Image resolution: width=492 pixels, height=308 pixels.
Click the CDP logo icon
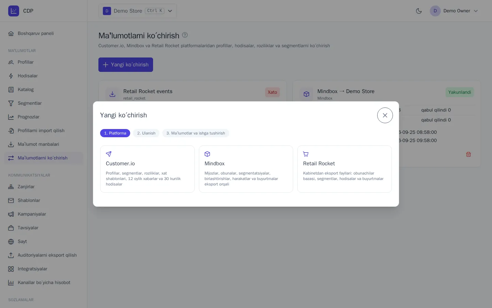coord(14,11)
